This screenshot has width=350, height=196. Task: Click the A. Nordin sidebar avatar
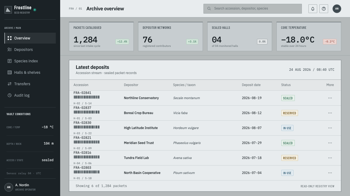9,187
